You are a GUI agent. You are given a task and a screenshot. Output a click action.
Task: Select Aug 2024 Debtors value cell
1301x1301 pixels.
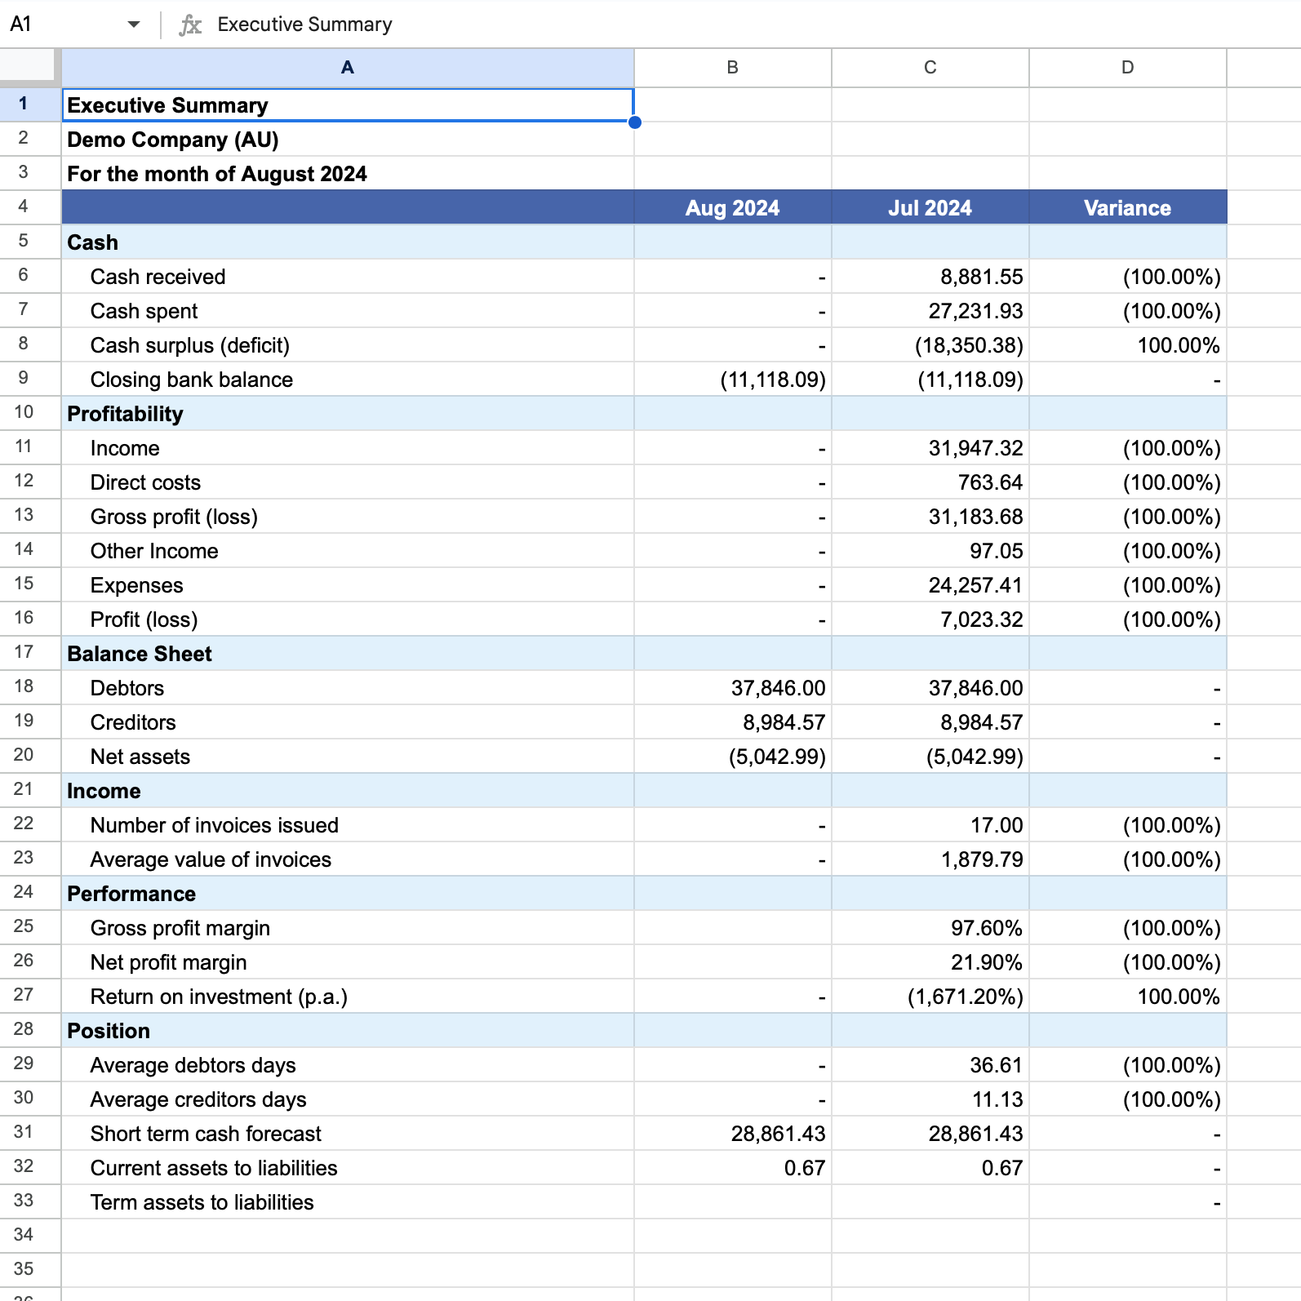coord(732,688)
